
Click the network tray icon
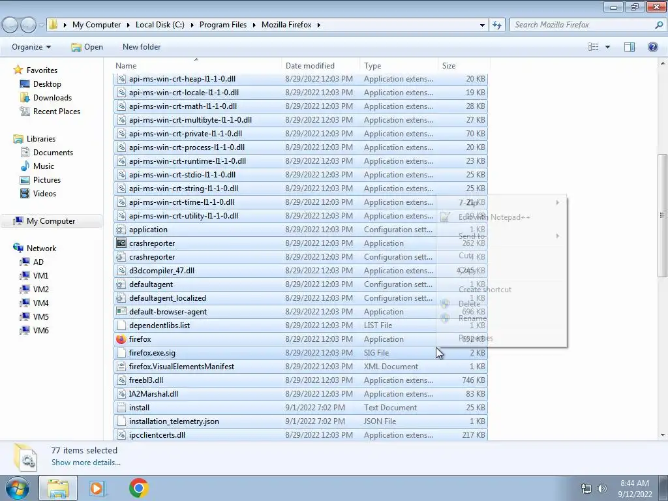click(586, 489)
